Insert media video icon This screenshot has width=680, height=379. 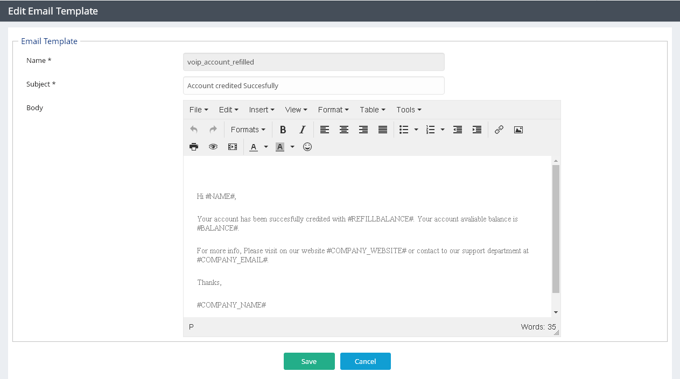click(233, 147)
